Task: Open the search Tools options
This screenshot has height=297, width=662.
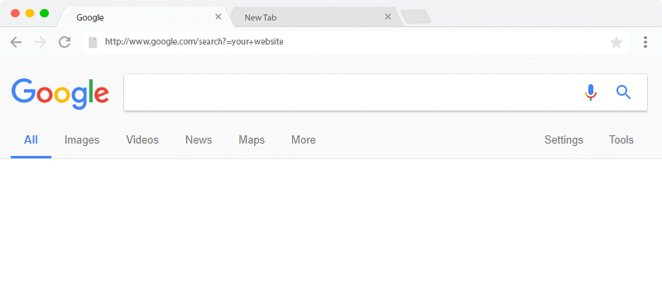Action: coord(621,140)
